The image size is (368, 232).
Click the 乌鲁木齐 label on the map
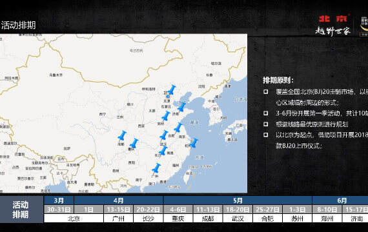pyautogui.click(x=56, y=75)
